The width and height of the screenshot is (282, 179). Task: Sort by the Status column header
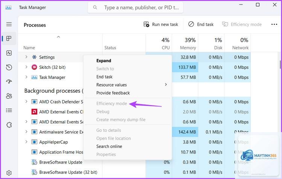(x=110, y=48)
